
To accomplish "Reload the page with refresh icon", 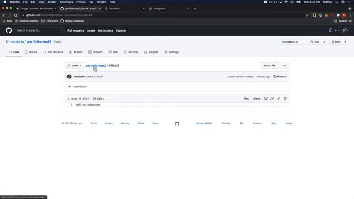I will (x=15, y=15).
